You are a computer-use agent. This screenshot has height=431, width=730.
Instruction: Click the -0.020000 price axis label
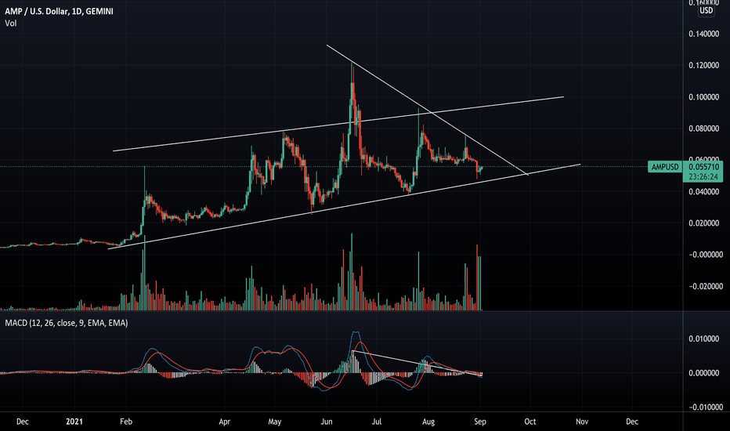coord(705,285)
